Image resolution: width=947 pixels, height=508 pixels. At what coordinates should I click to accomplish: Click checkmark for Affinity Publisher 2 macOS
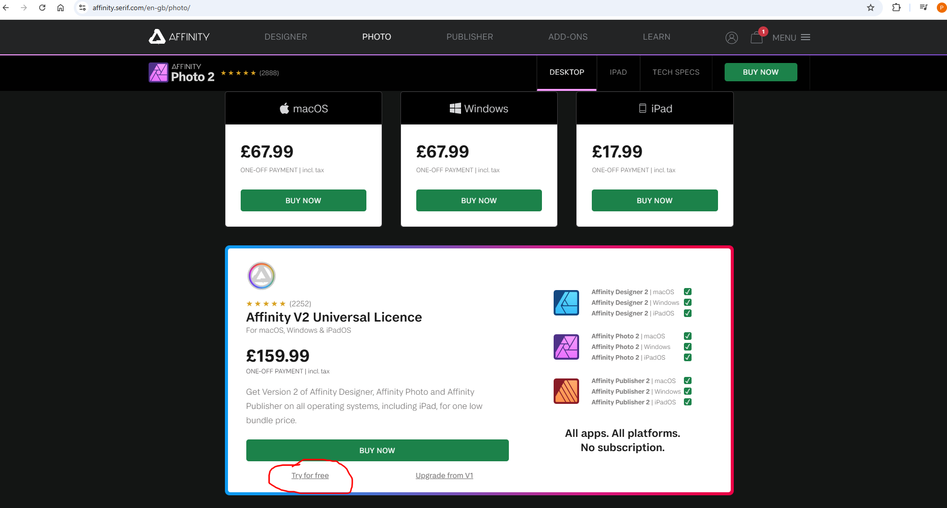pyautogui.click(x=687, y=380)
